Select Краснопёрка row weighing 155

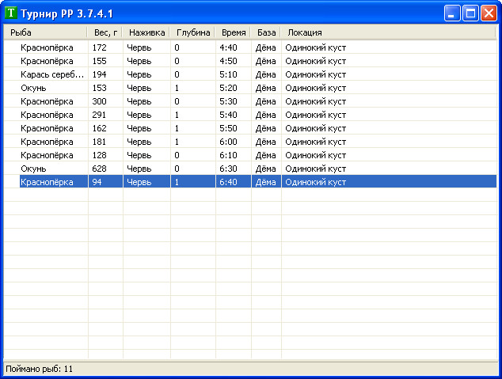pos(250,61)
